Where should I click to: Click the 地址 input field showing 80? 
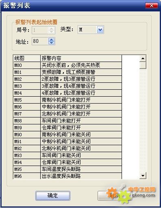coord(40,41)
